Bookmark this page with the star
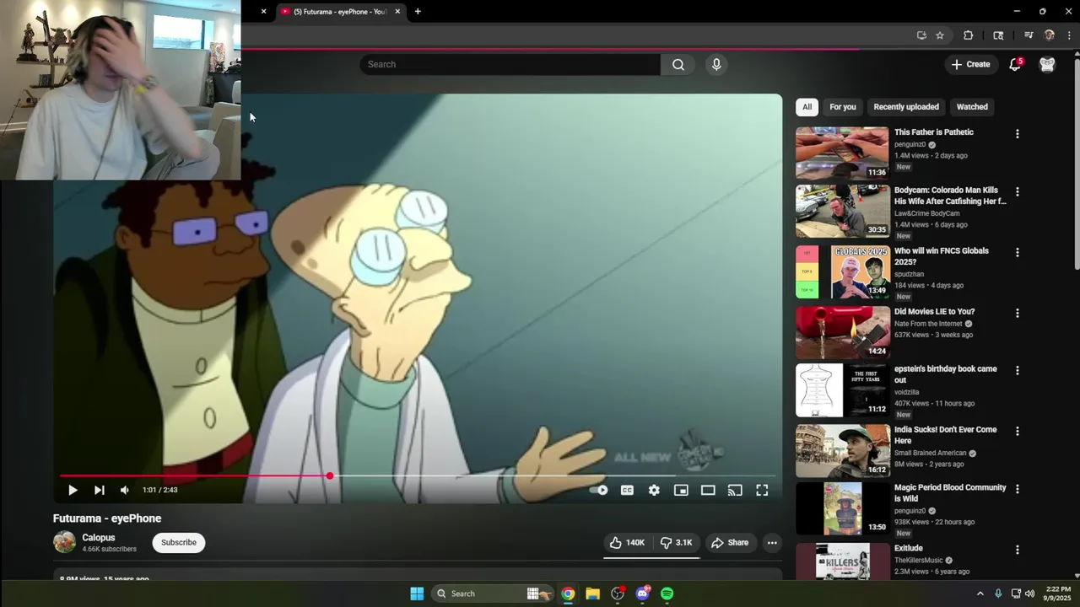The image size is (1080, 607). click(x=940, y=35)
